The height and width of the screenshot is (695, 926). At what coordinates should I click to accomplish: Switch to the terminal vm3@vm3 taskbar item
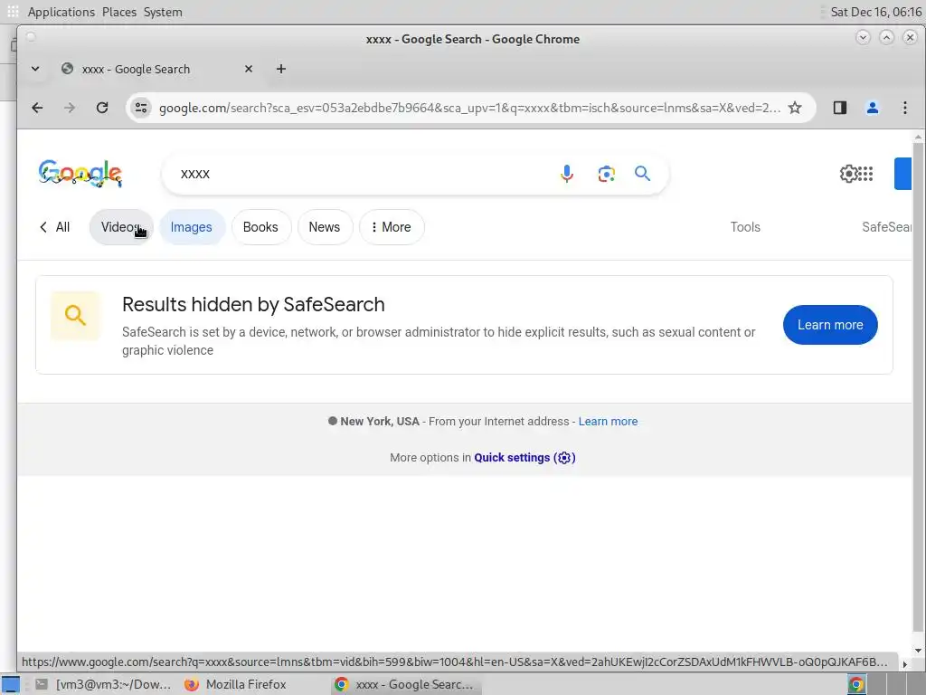(x=103, y=684)
